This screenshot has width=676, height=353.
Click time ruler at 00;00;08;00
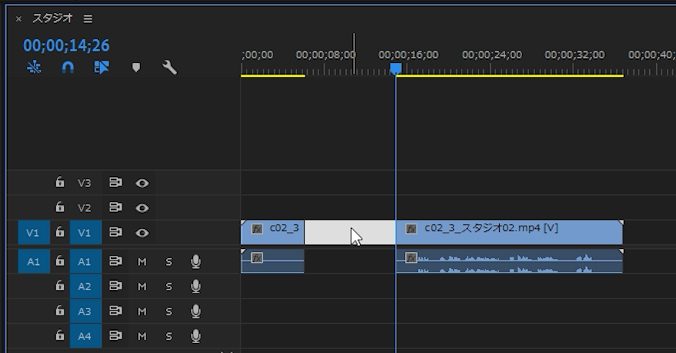click(x=325, y=55)
